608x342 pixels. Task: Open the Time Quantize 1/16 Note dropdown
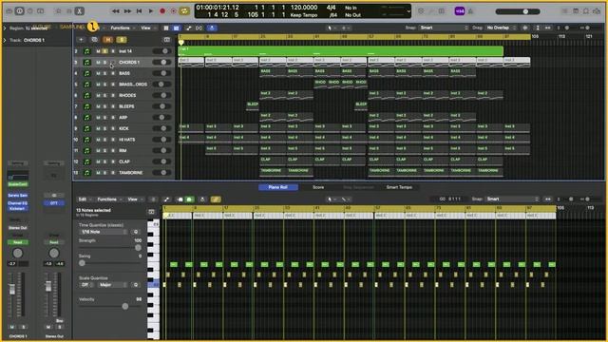pos(103,232)
